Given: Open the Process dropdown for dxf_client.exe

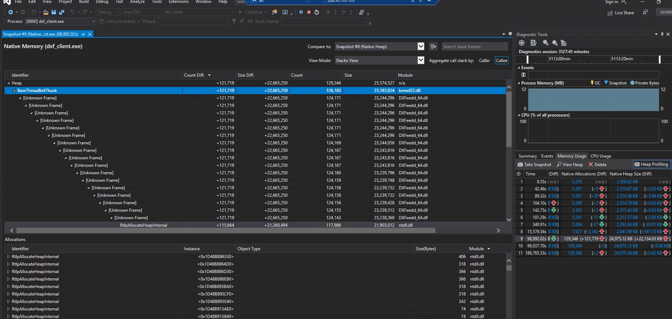Looking at the screenshot, I should pos(94,22).
